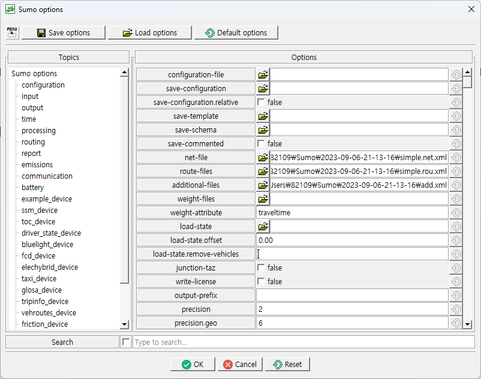Enable the write-license checkbox
The width and height of the screenshot is (481, 379).
(x=261, y=281)
